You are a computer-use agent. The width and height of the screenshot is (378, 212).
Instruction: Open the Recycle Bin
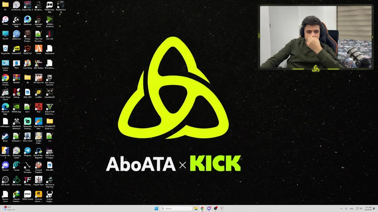pyautogui.click(x=5, y=50)
